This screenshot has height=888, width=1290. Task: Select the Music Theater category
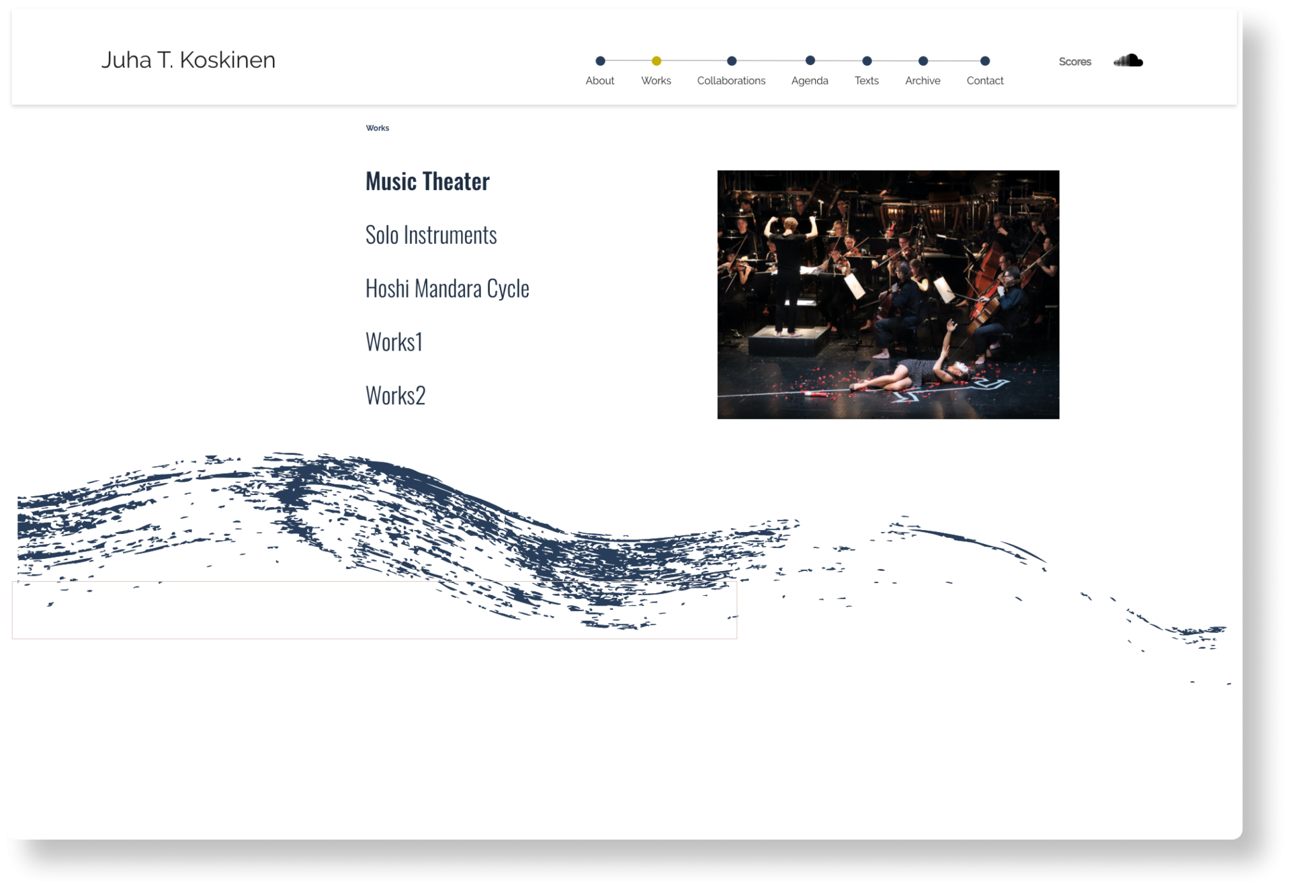point(427,181)
